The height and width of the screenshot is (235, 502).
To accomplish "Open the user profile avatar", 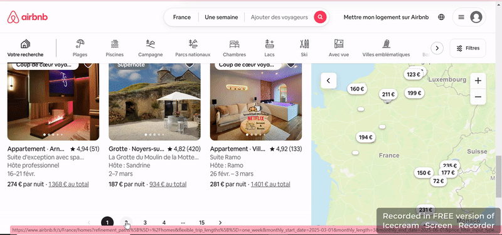I will point(476,17).
